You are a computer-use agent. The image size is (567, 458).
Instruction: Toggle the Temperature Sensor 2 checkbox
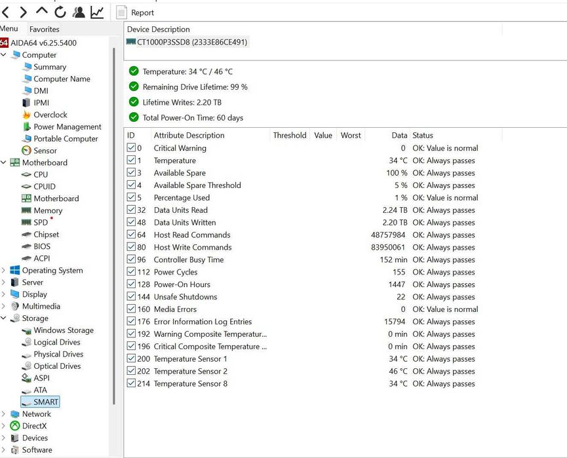click(131, 371)
